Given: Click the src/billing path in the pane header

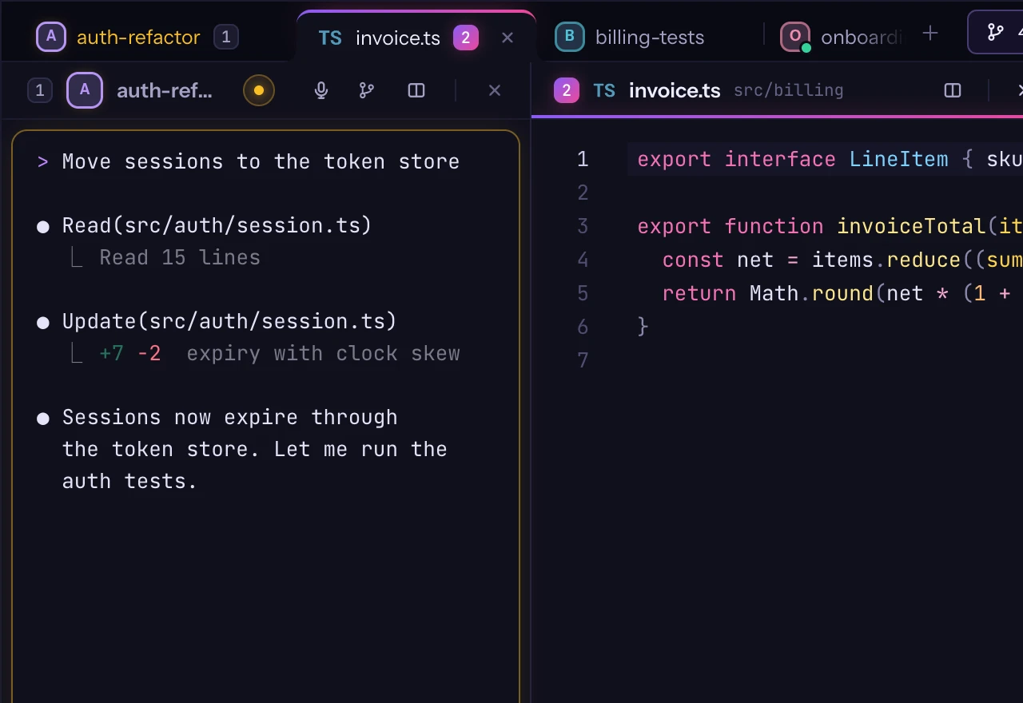Looking at the screenshot, I should point(789,90).
